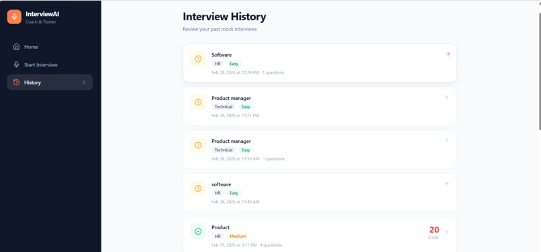Click the HR tag on Software 12:24 PM card
Viewport: 541px width, 252px height.
click(x=217, y=64)
